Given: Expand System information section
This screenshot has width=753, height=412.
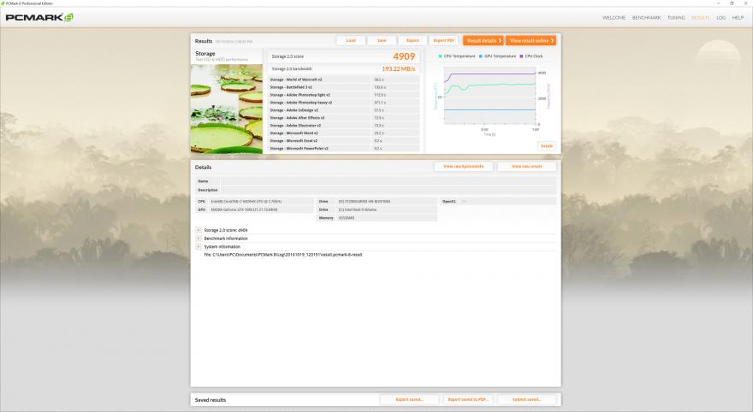Looking at the screenshot, I should point(199,246).
